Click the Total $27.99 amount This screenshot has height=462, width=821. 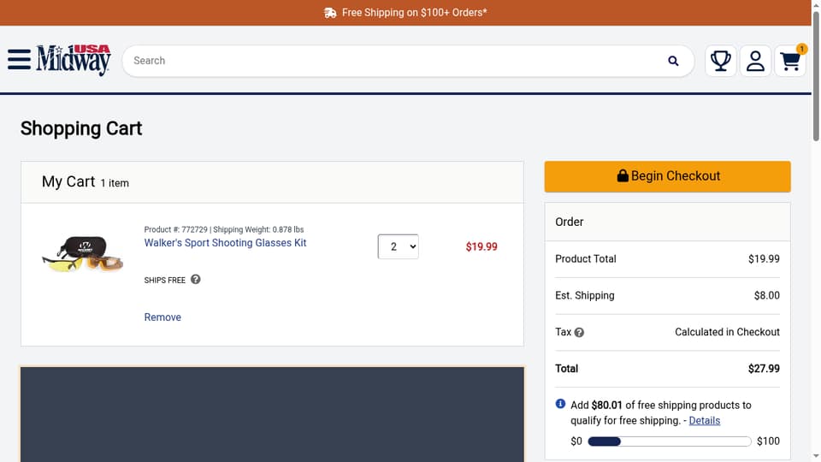(x=764, y=369)
